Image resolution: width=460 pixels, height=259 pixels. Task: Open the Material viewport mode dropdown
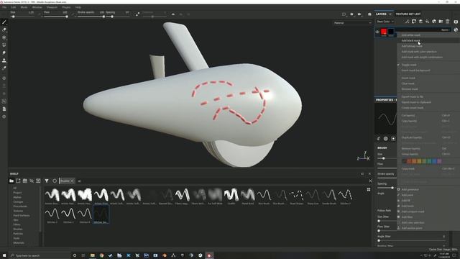[353, 23]
